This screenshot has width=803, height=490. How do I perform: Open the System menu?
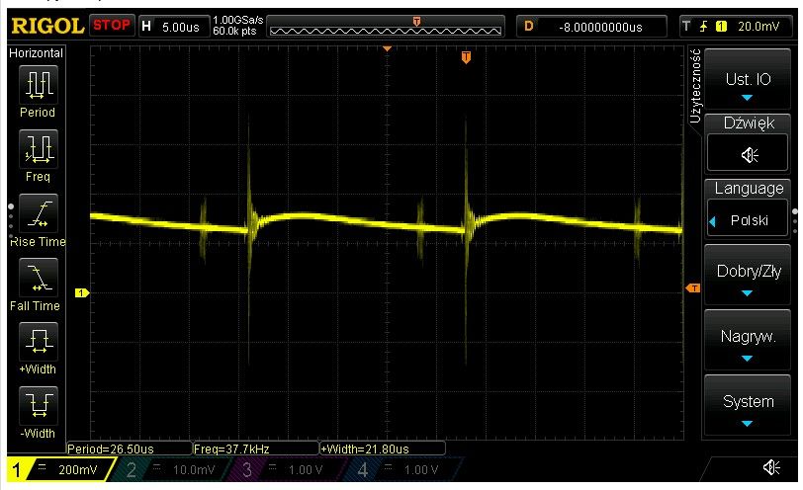pyautogui.click(x=748, y=405)
